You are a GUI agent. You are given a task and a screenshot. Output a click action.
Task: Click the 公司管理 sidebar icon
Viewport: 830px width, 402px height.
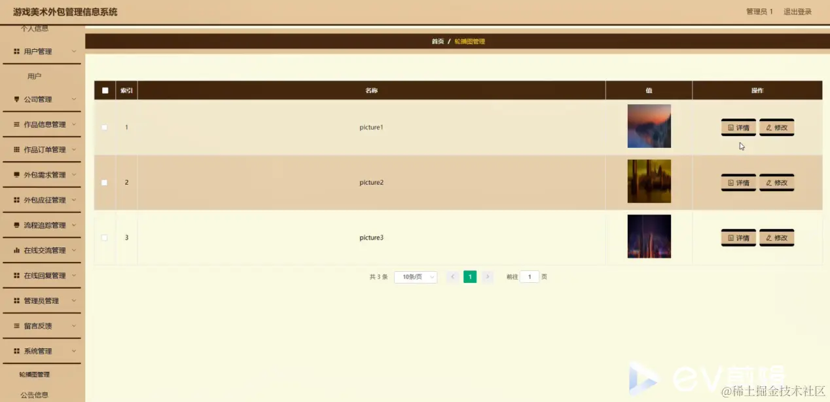(x=17, y=100)
